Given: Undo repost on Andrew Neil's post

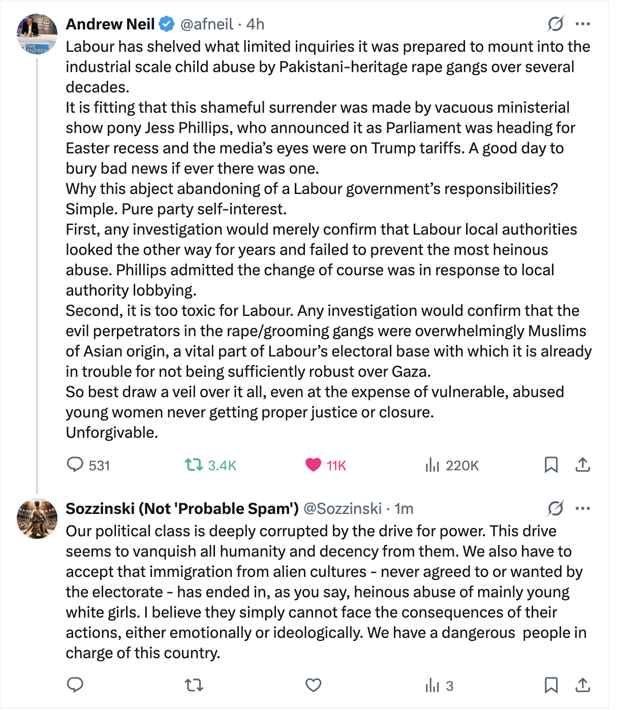Looking at the screenshot, I should 194,465.
